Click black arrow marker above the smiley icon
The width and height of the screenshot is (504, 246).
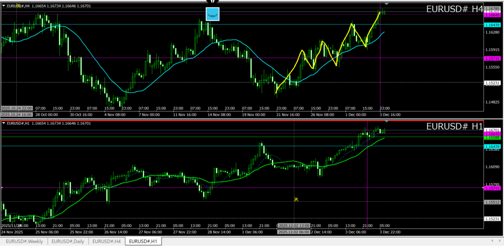click(x=212, y=2)
